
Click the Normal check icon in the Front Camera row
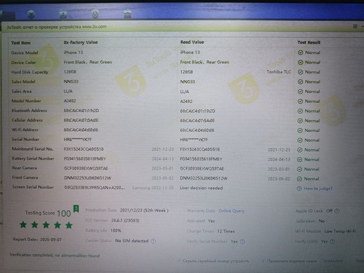pos(300,179)
